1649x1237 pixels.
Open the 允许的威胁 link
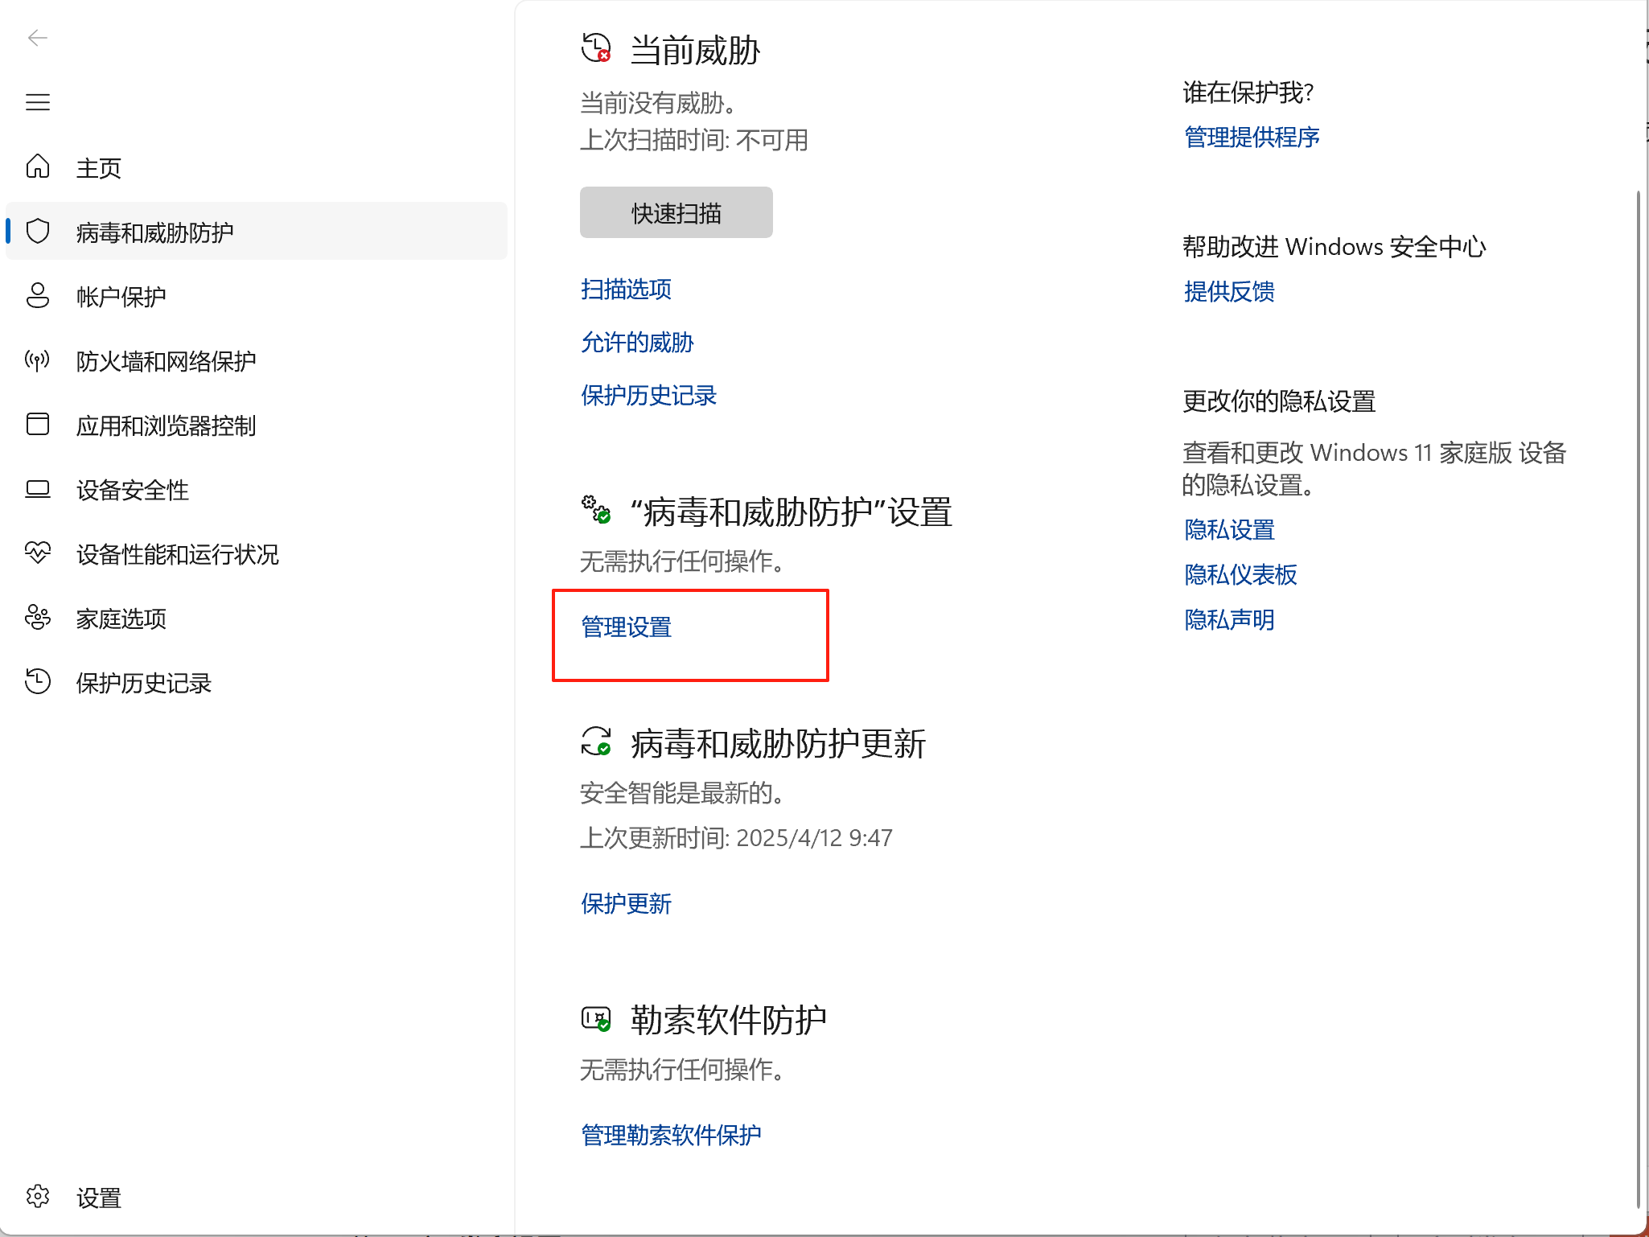(x=638, y=342)
